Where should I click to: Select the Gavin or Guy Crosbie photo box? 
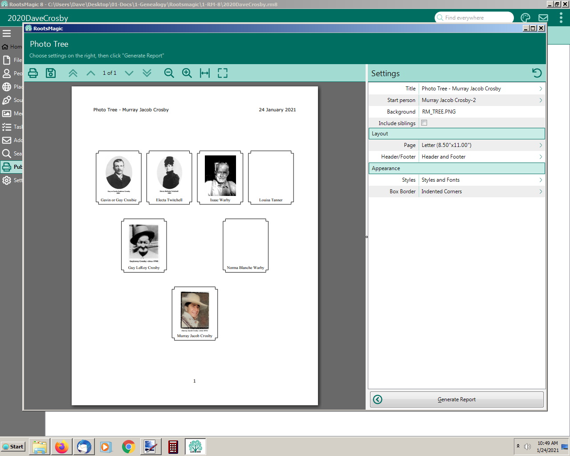pos(118,177)
